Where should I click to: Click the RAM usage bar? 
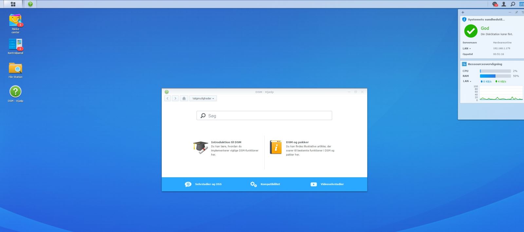(495, 76)
